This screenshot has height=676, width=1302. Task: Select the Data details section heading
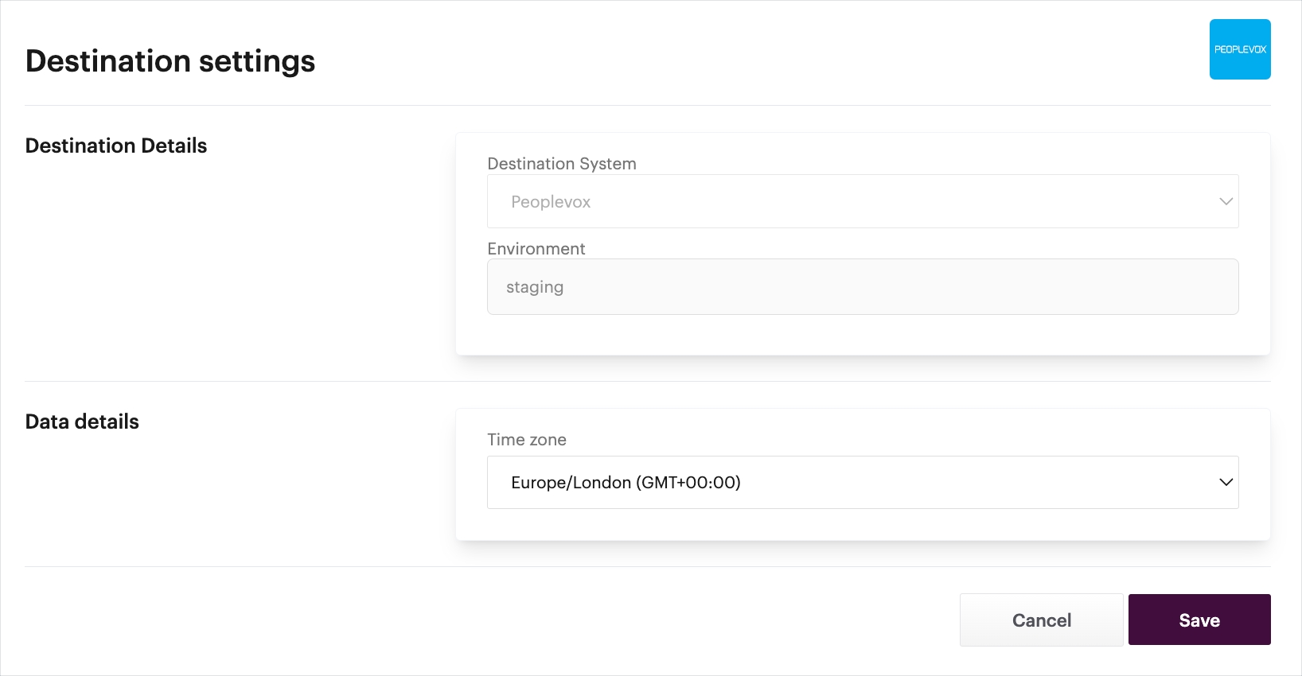tap(82, 422)
